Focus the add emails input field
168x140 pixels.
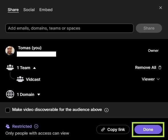(x=69, y=28)
